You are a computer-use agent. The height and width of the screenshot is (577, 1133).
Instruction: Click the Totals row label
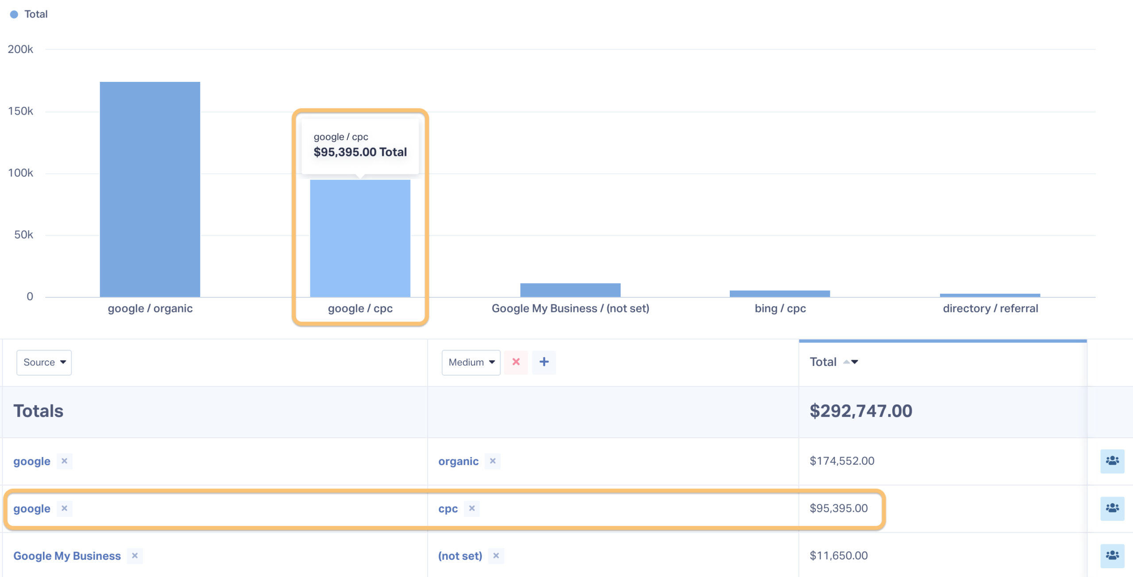[x=39, y=411]
